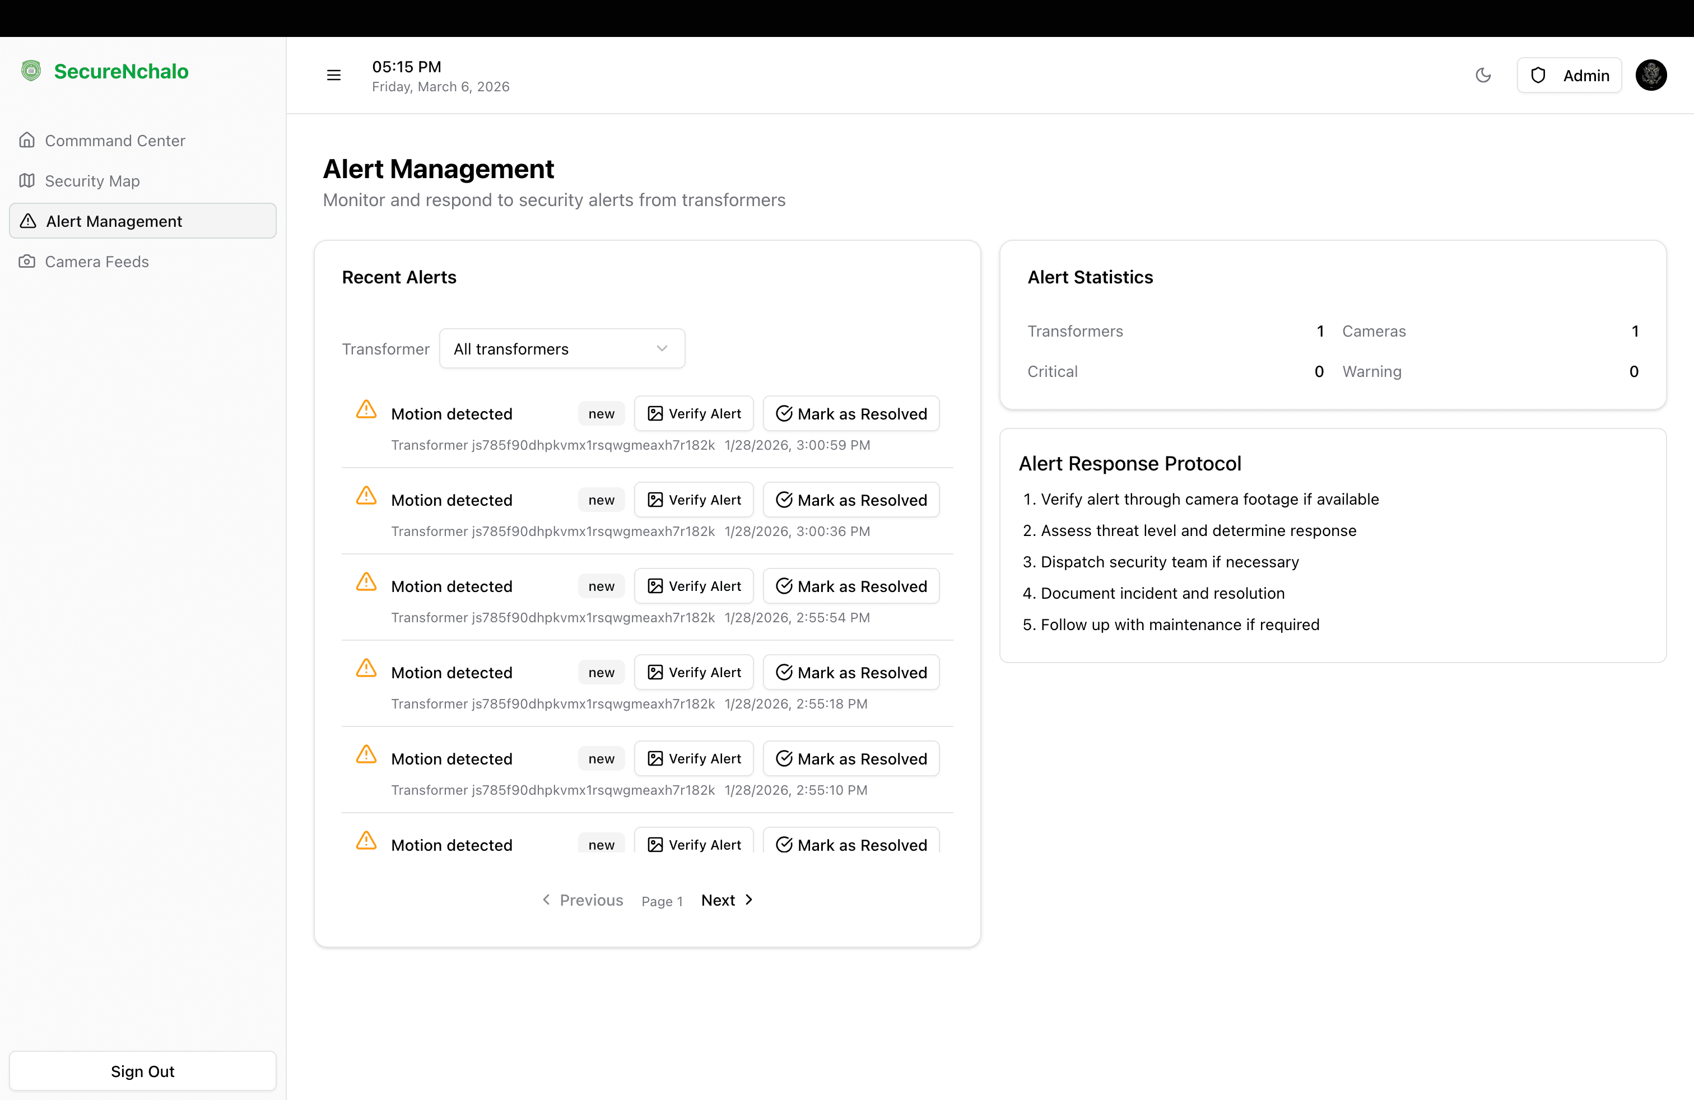1694x1100 pixels.
Task: Switch to Alert Management in sidebar
Action: click(x=114, y=221)
